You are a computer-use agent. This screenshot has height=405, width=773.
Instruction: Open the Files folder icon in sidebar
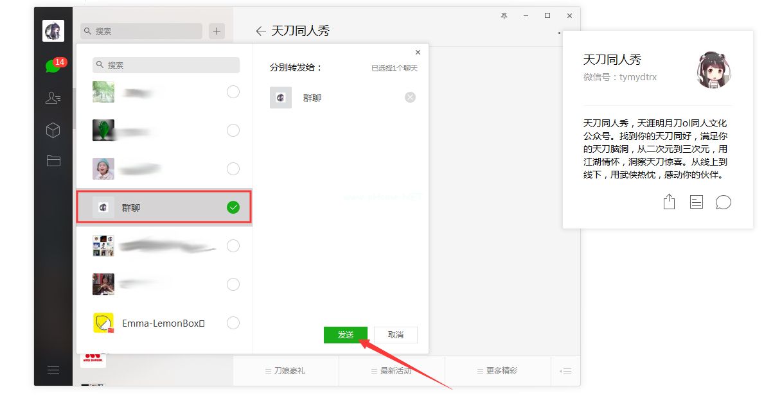[53, 160]
